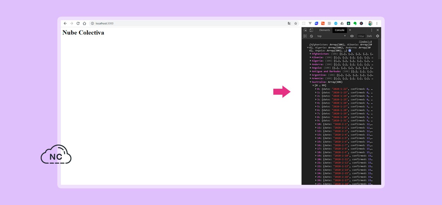
Task: Open the Chrome three-dot menu
Action: 377,23
